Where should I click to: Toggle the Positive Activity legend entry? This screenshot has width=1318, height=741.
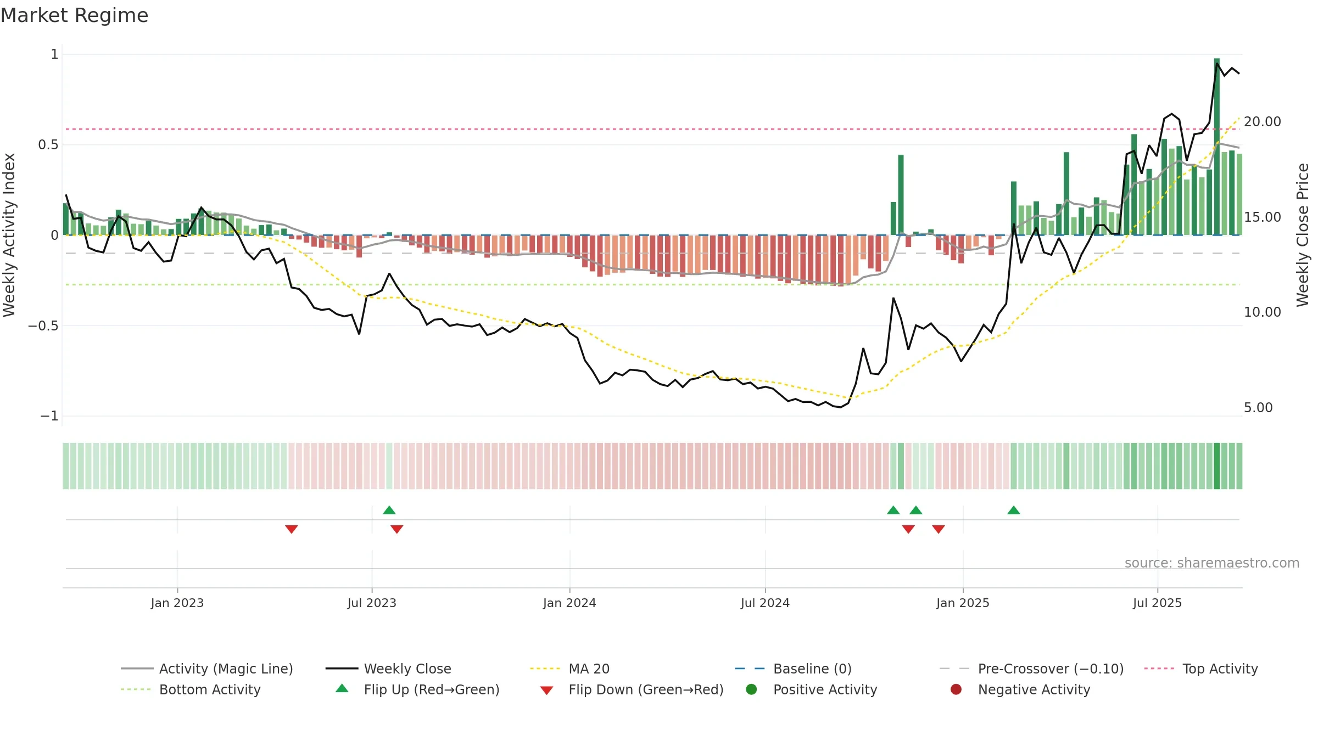coord(811,689)
